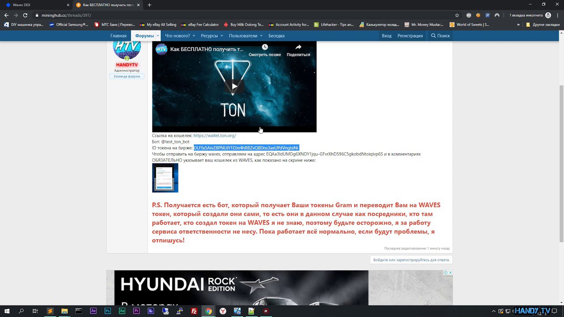Click the page vertical scrollbar

[x=561, y=163]
